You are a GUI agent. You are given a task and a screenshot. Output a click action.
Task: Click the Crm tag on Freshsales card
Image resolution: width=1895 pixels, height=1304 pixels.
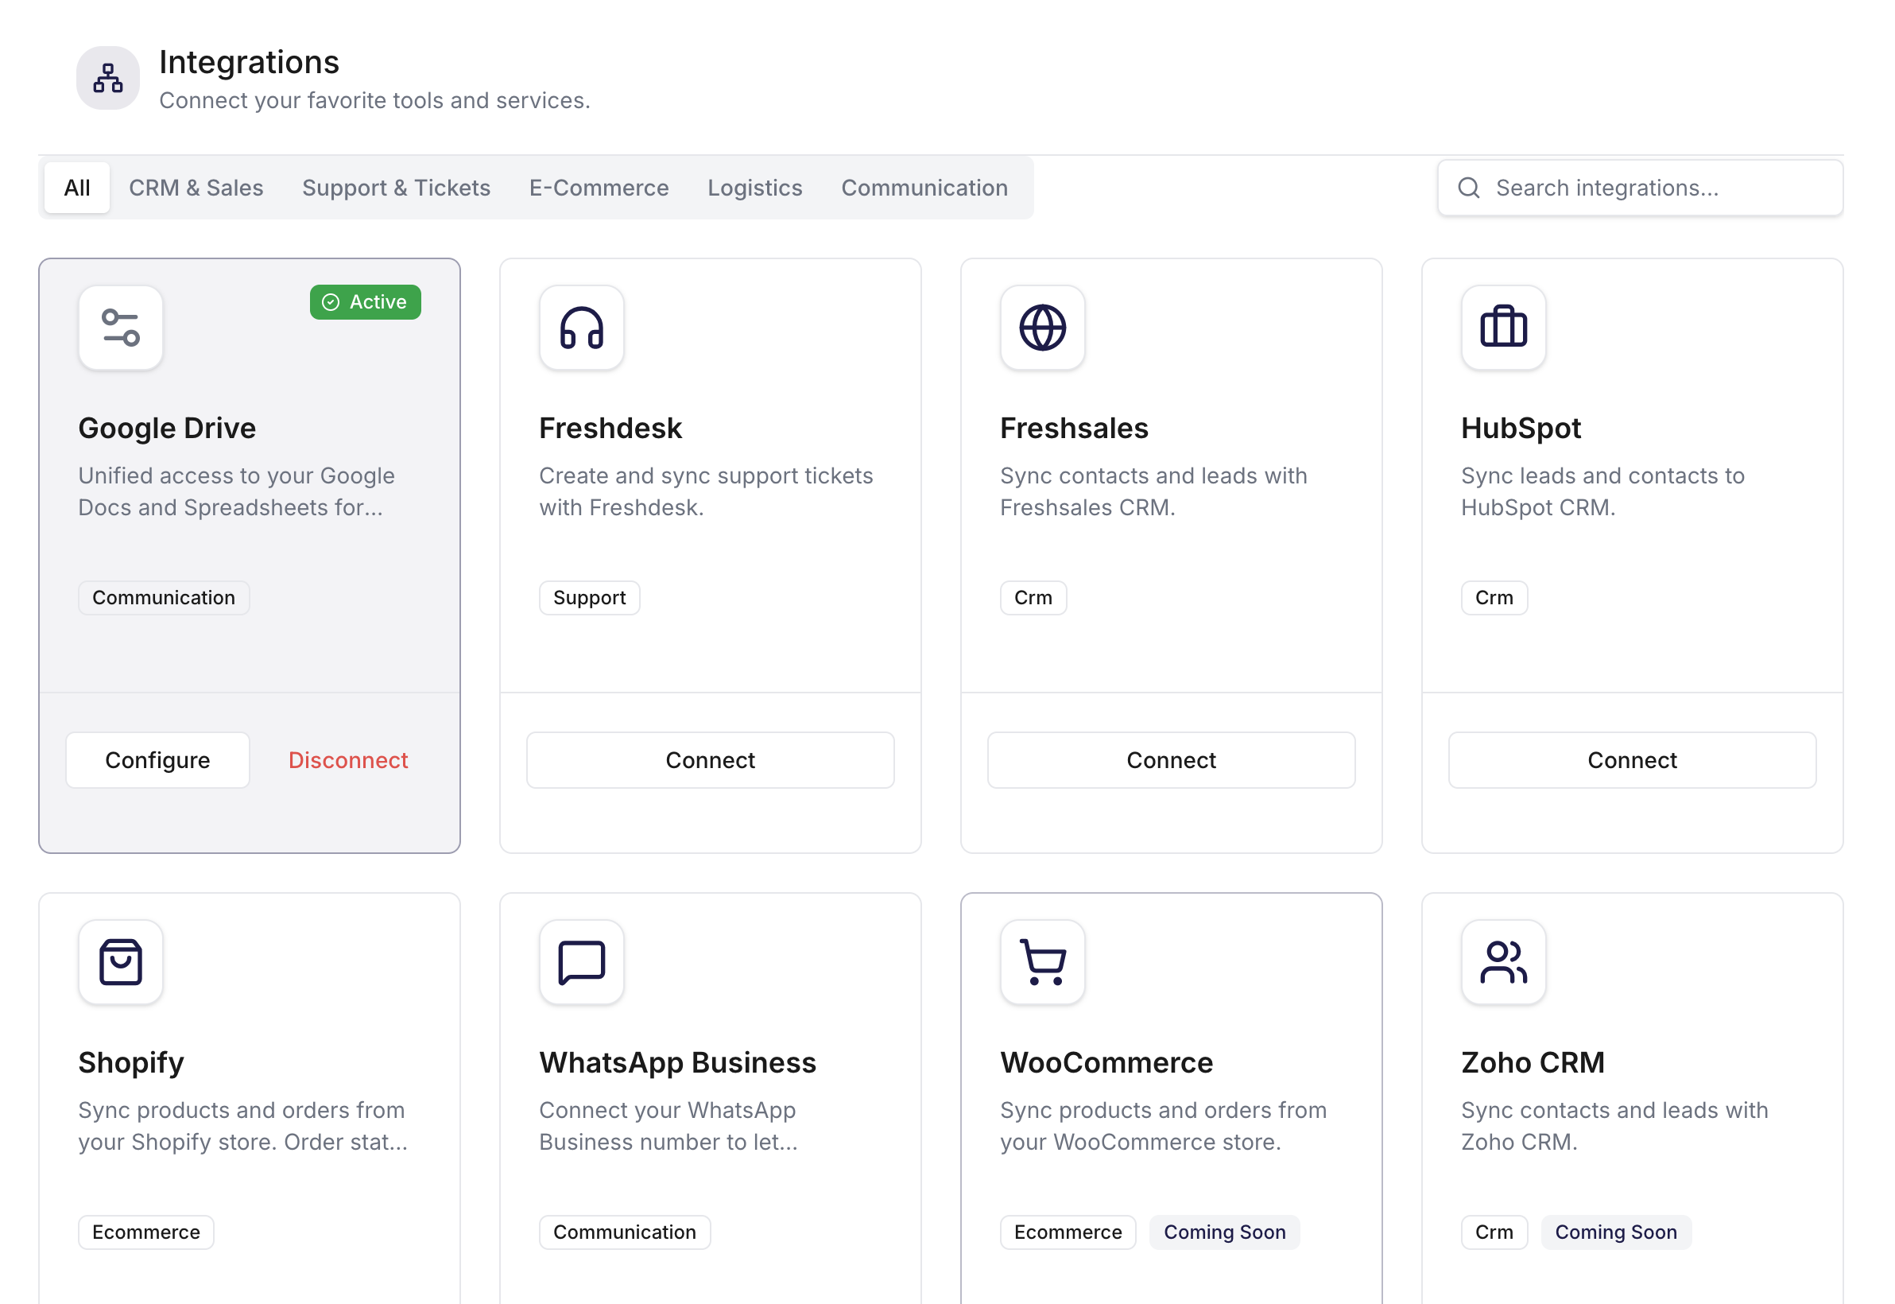(1033, 597)
